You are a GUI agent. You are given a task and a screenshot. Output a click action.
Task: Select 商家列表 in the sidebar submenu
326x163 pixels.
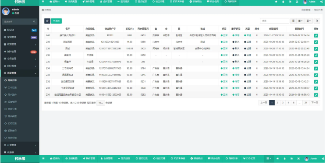(x=20, y=80)
